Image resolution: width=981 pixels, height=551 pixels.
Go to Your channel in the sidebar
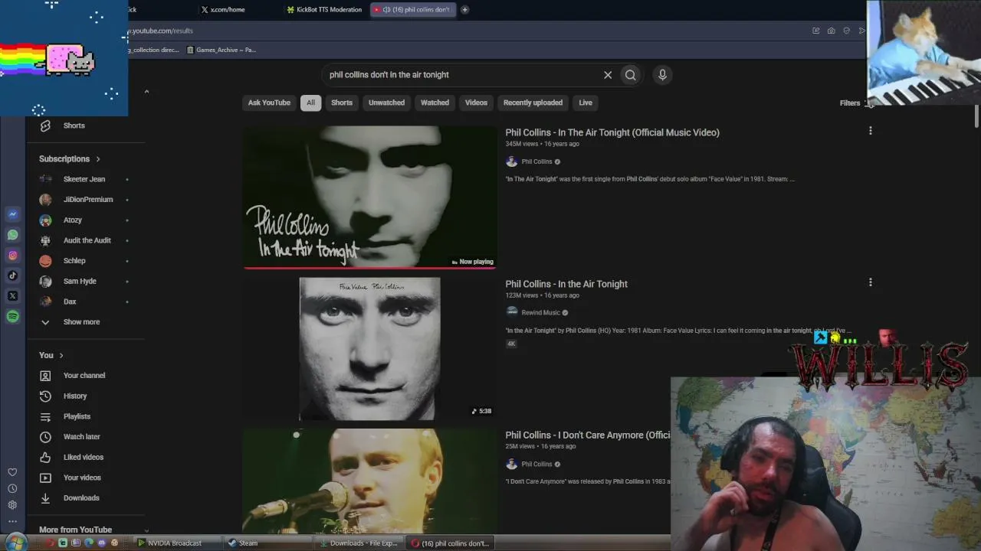(x=86, y=376)
